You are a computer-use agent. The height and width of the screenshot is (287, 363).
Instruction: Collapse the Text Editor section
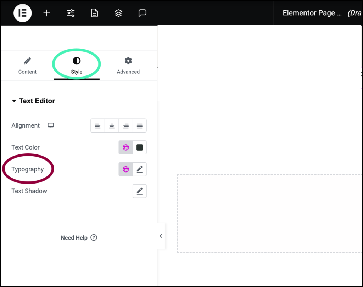tap(14, 101)
